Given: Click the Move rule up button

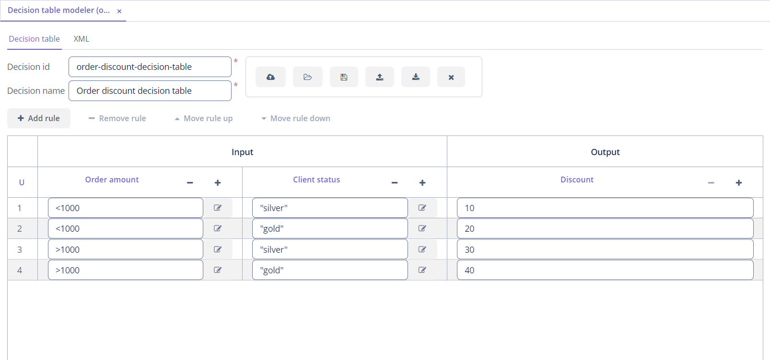Looking at the screenshot, I should (x=204, y=118).
